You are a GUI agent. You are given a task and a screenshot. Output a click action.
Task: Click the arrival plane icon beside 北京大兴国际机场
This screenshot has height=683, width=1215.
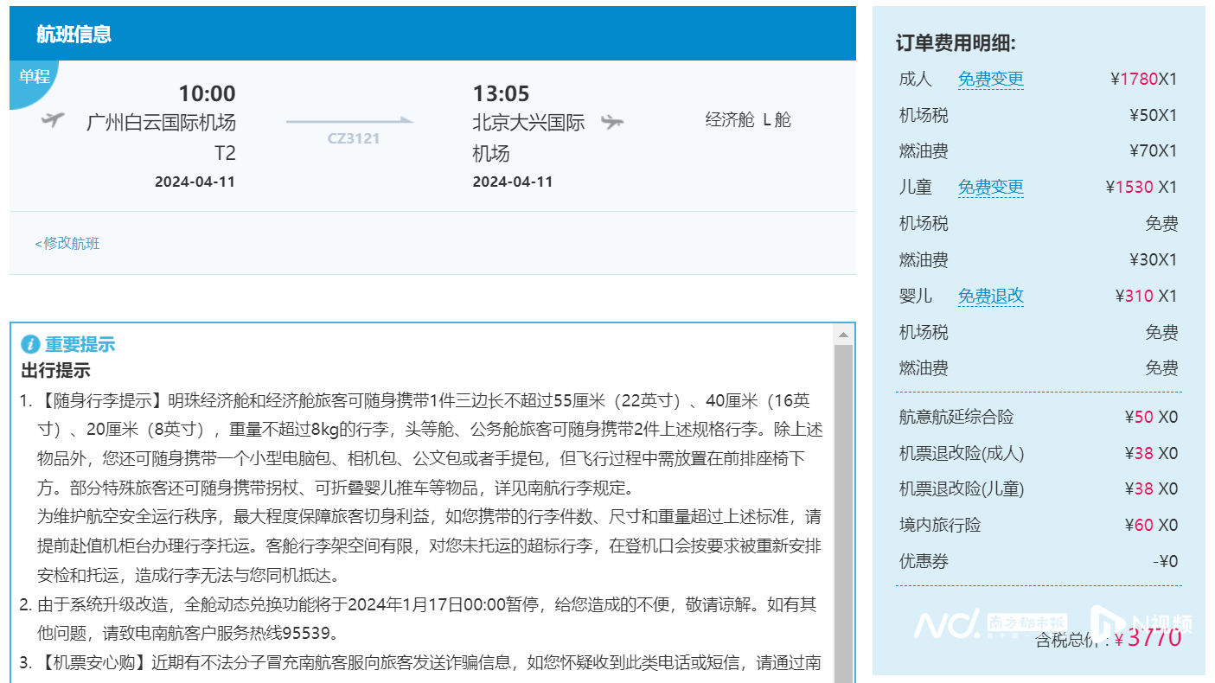click(612, 122)
